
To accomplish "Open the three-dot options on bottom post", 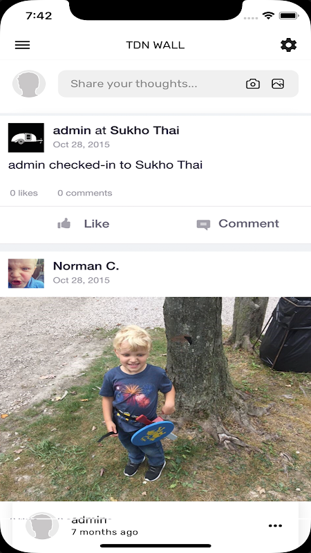I will point(275,526).
